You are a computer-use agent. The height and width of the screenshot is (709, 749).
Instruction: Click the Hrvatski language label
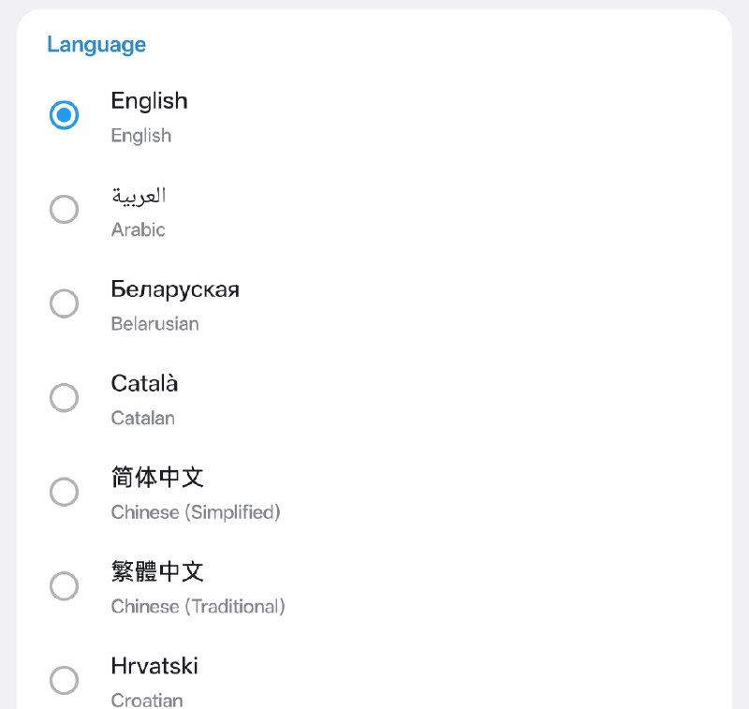(x=154, y=666)
